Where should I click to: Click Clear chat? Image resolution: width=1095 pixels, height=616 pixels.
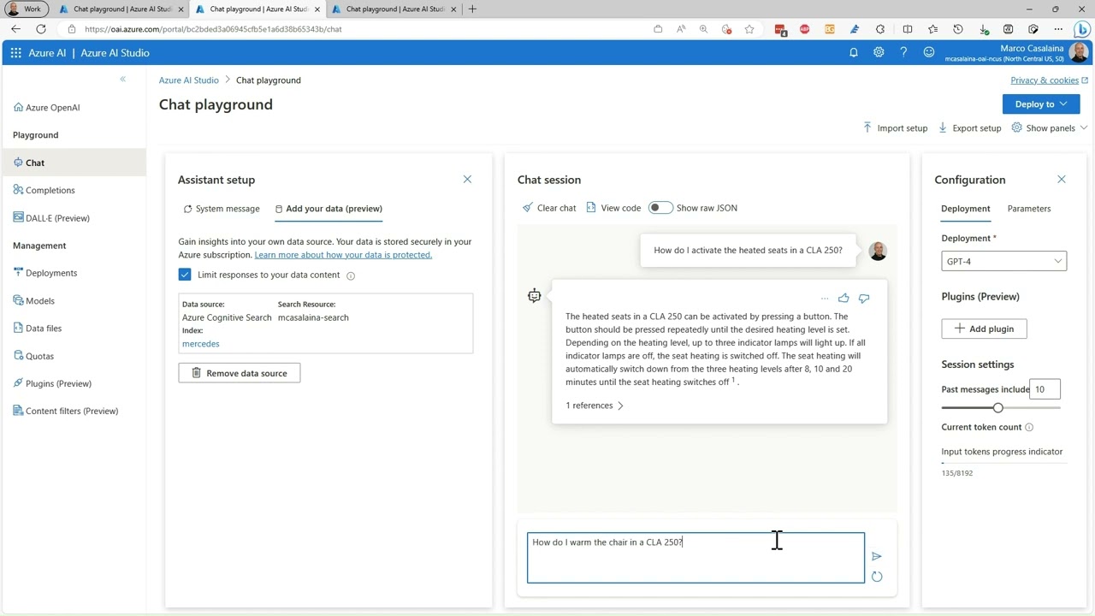click(549, 208)
